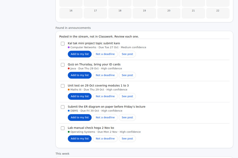Select calendar day 18
The width and height of the screenshot is (238, 158).
pos(120,13)
